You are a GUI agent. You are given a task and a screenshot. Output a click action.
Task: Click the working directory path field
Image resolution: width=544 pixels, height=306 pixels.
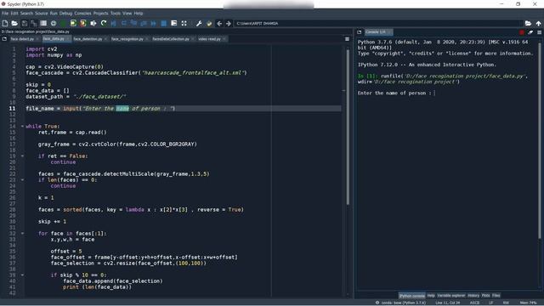(x=378, y=23)
